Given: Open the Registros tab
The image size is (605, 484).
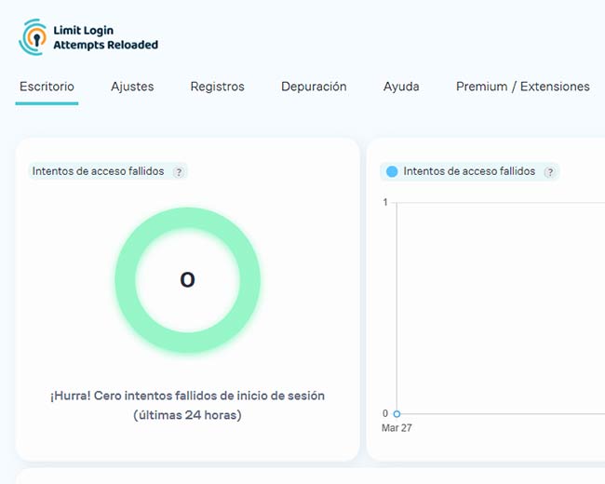Looking at the screenshot, I should click(x=217, y=87).
